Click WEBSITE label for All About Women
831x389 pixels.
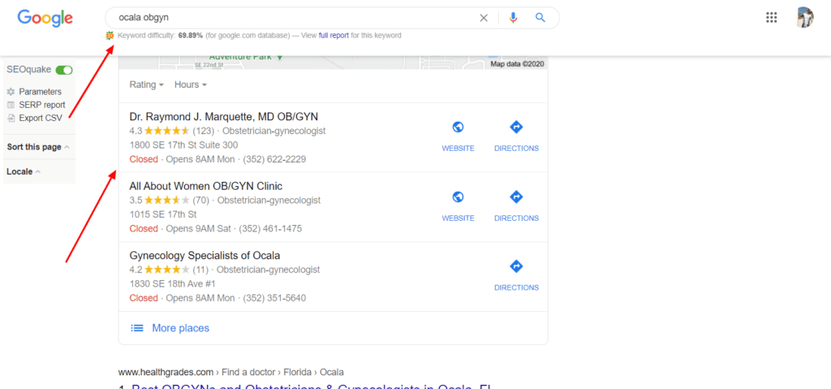(x=458, y=218)
